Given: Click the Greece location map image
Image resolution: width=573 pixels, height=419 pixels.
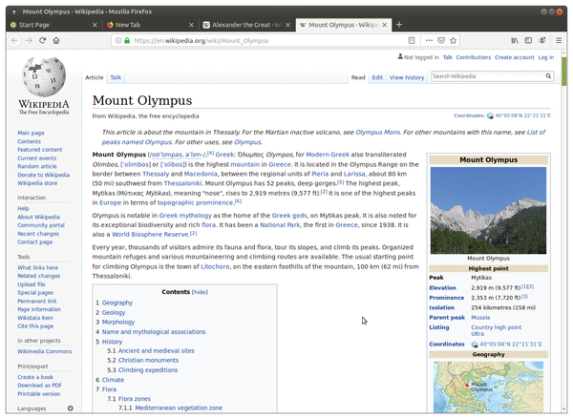Looking at the screenshot, I should tap(488, 388).
